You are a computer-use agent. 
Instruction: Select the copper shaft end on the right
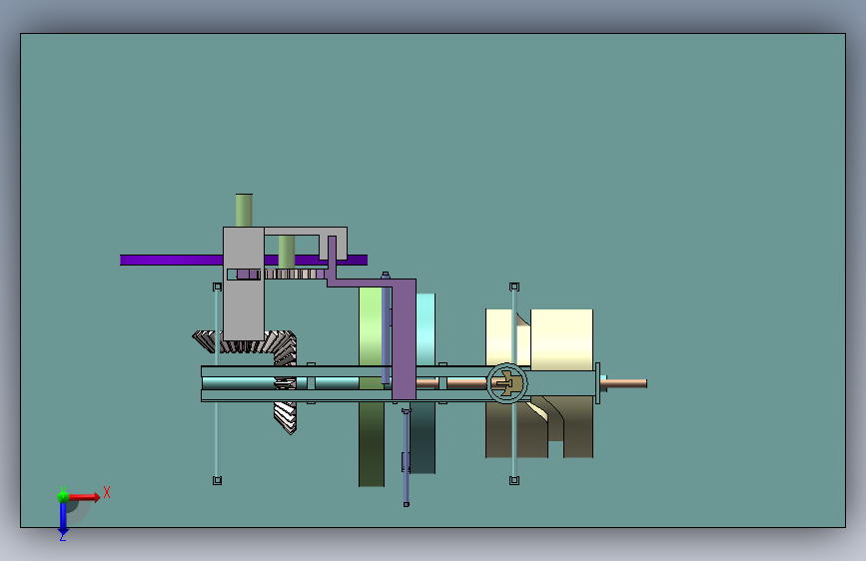pos(627,383)
